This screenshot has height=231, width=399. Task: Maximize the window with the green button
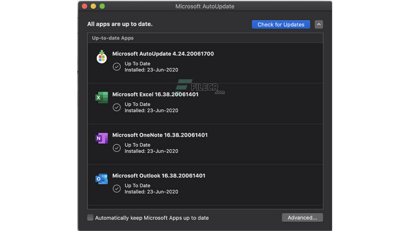(102, 6)
